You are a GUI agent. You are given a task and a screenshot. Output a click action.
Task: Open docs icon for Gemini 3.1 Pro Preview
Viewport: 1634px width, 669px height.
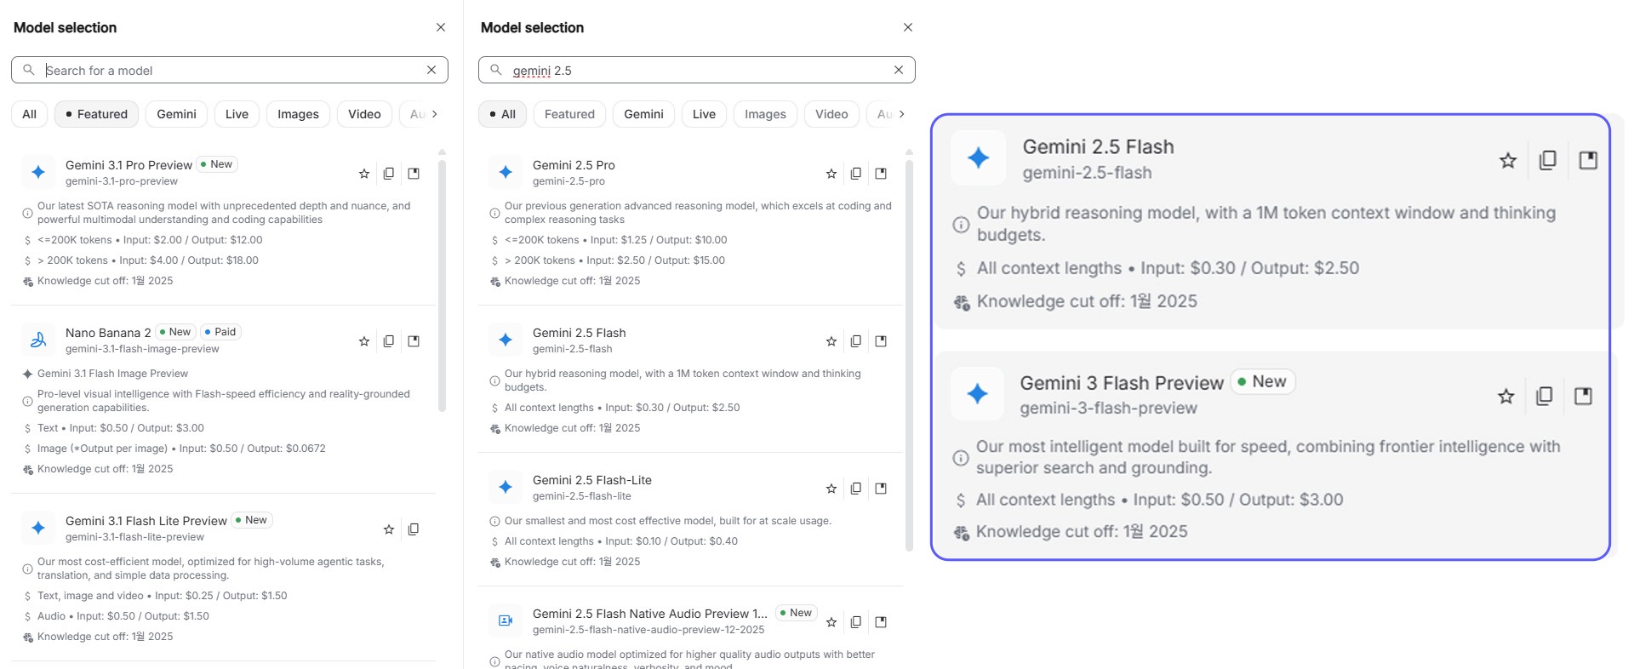[414, 174]
